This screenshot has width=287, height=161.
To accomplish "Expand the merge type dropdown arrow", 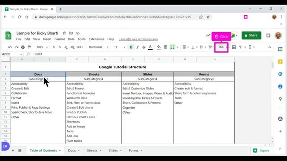I will 177,47.
